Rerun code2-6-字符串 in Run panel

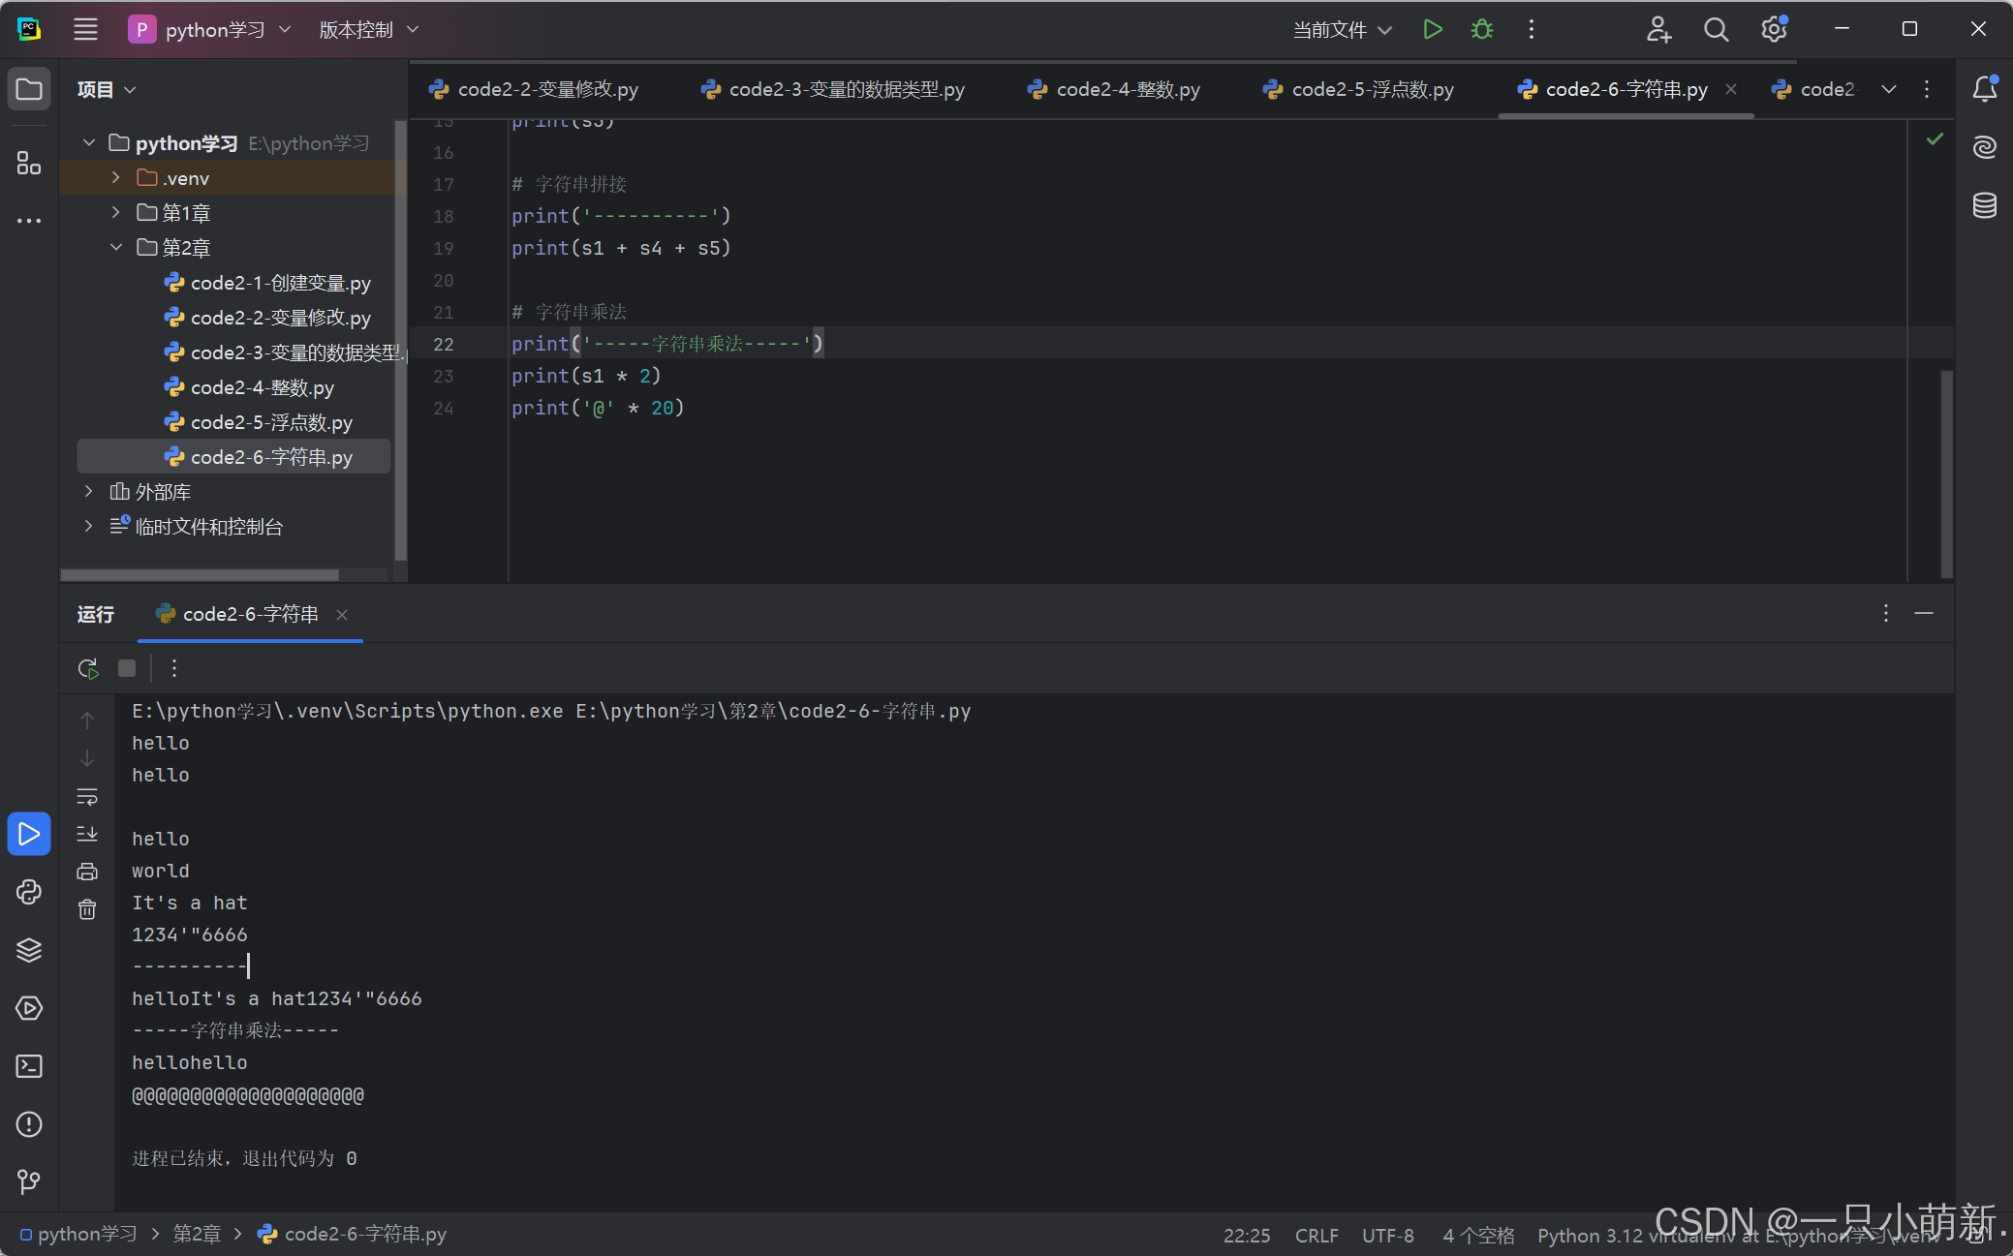pyautogui.click(x=87, y=668)
